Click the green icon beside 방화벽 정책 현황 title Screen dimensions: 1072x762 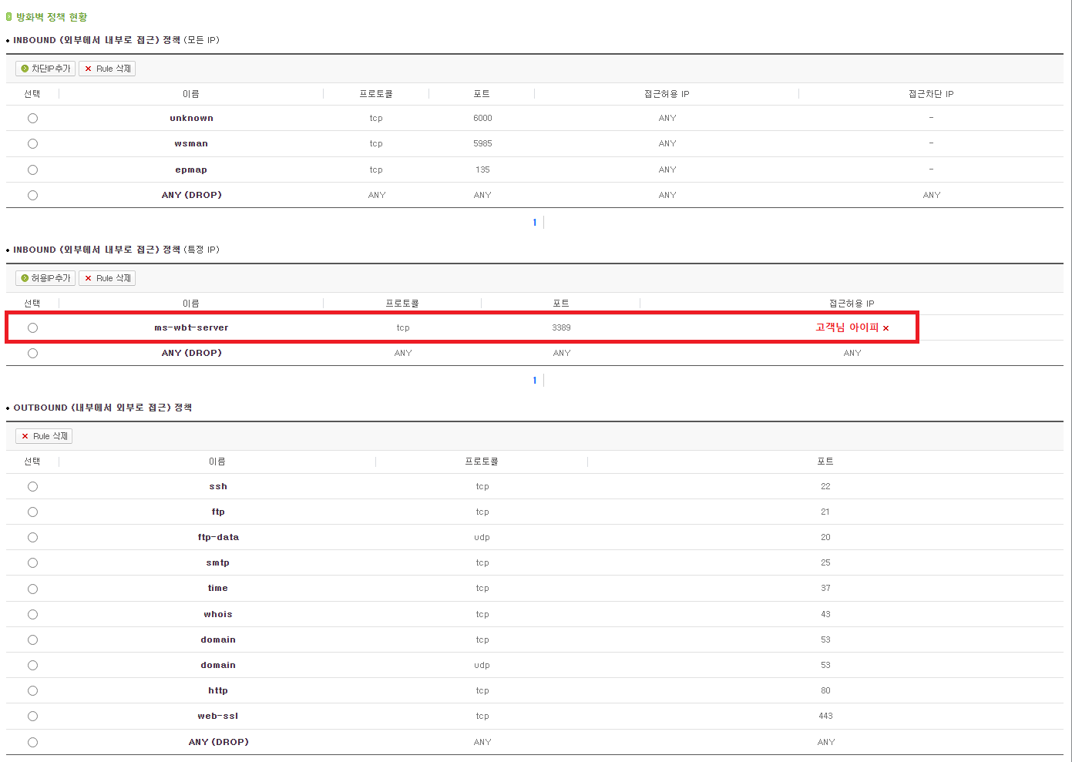click(x=8, y=16)
